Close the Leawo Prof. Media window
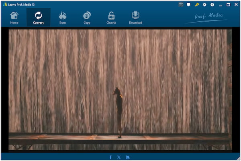241x161 pixels. [x=236, y=5]
